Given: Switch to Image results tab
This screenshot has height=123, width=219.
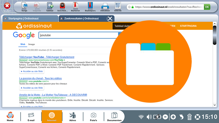Looking at the screenshot, I should [32, 44].
